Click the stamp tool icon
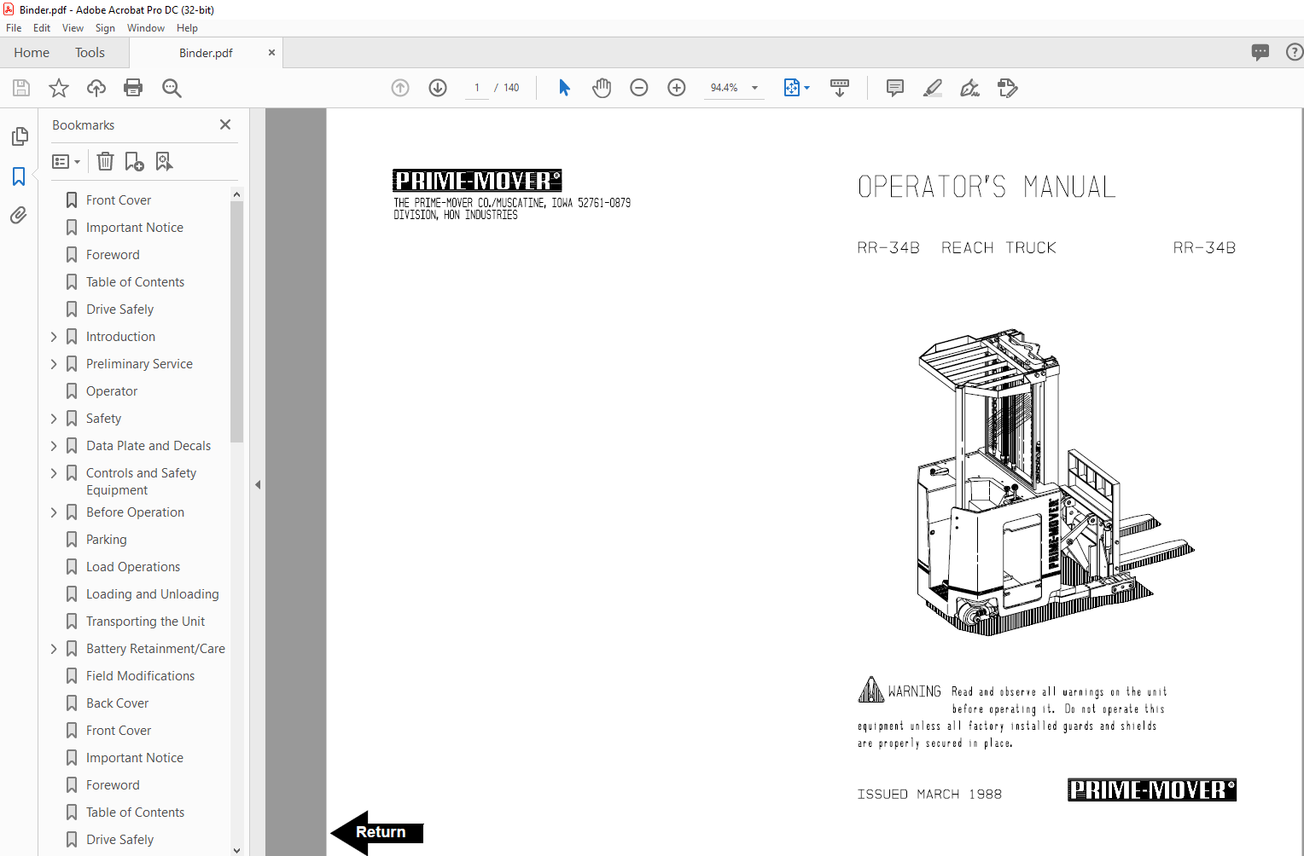The image size is (1304, 856). click(x=1008, y=88)
